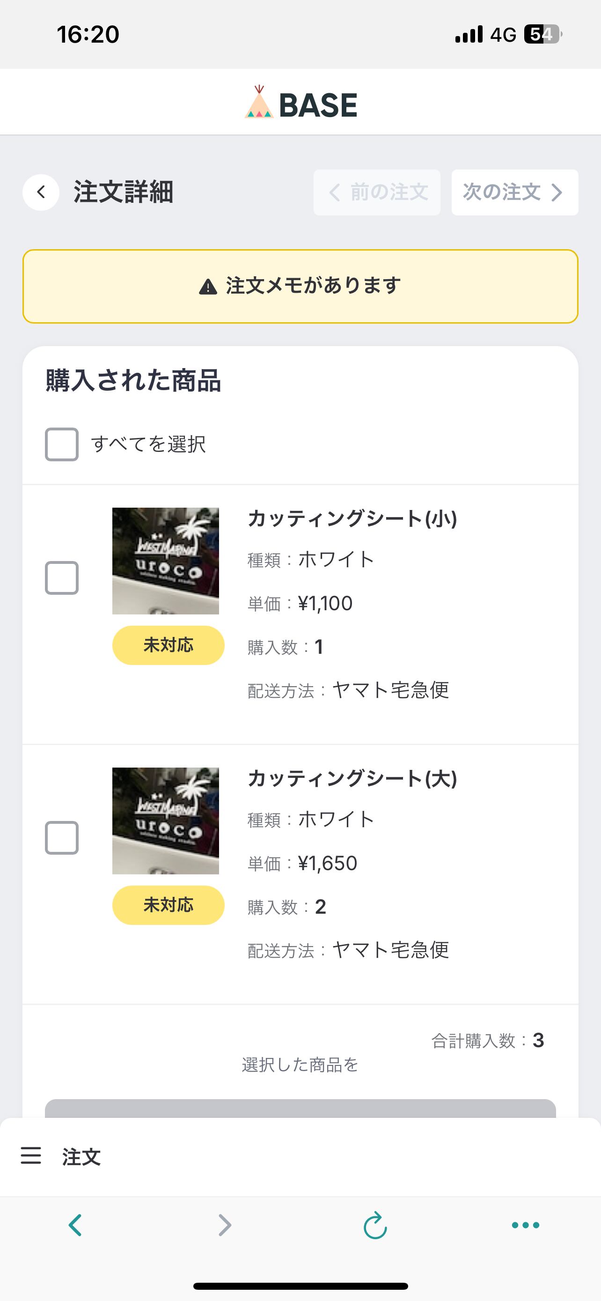Click the 未対応 status badge for small sheet
Viewport: 601px width, 1301px height.
168,645
